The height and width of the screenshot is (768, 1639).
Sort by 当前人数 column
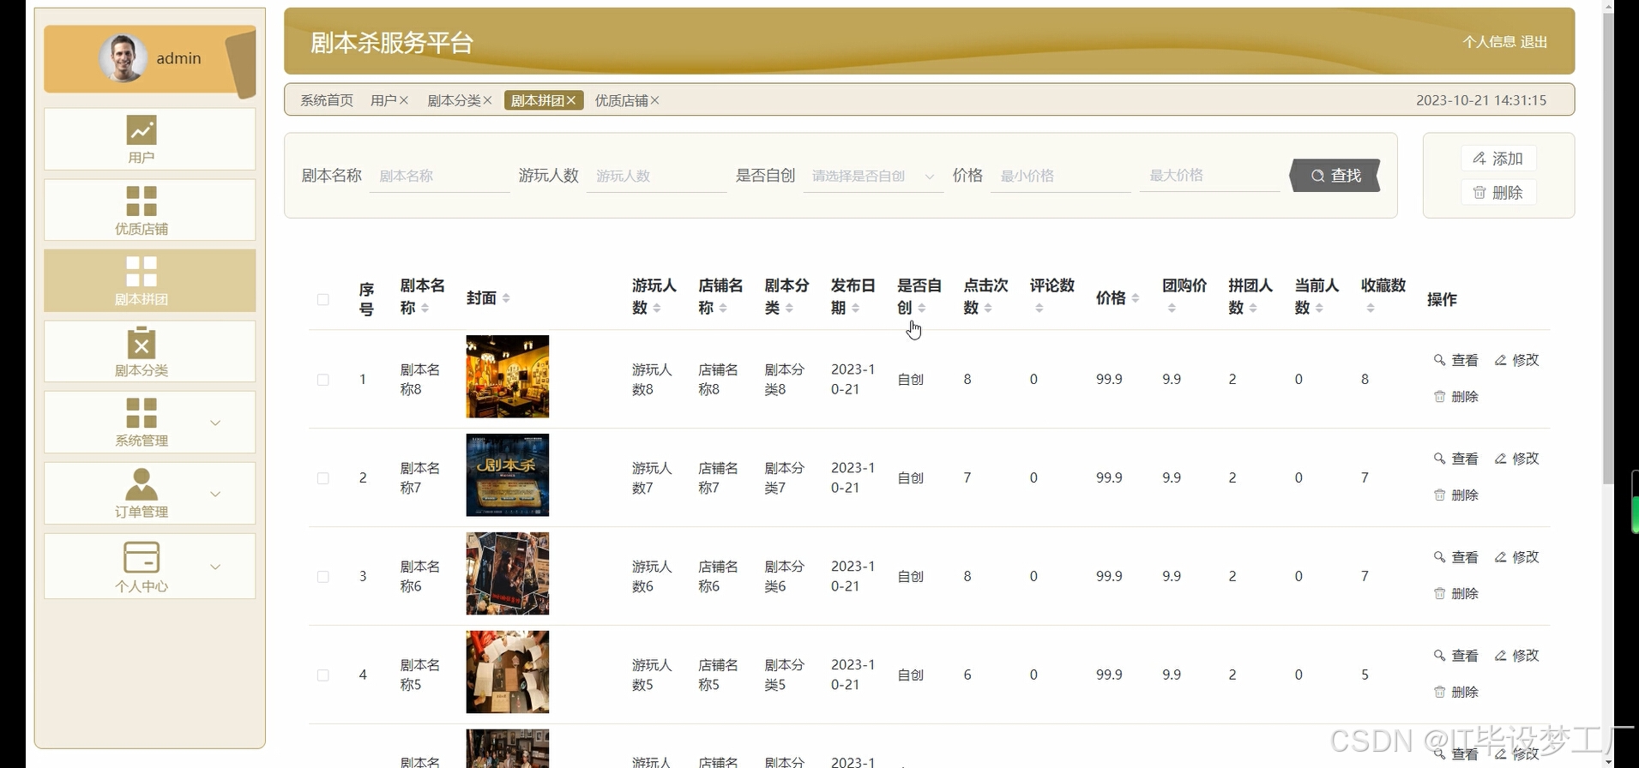point(1319,308)
